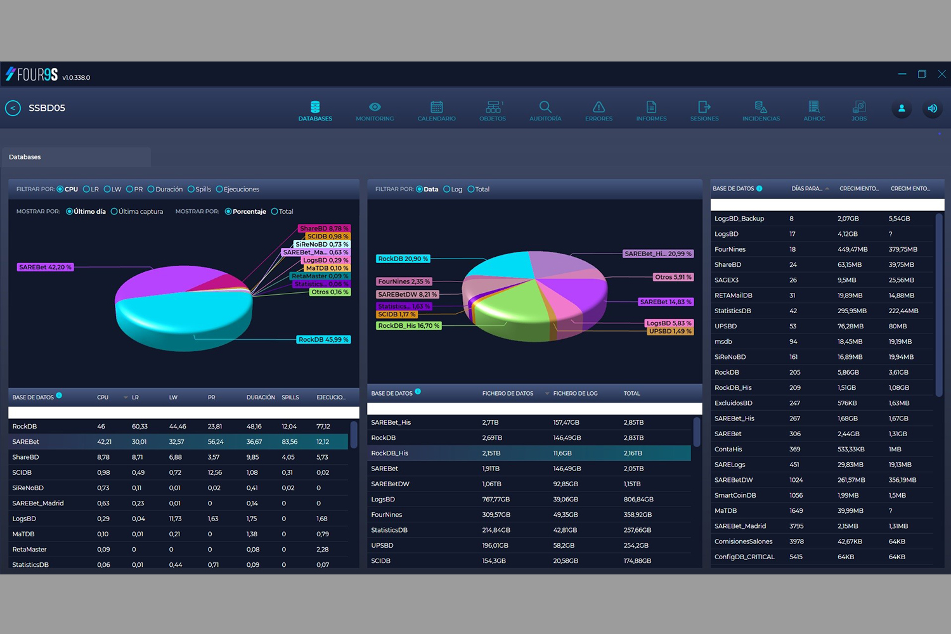Sort by TOTAL column in storage table
Image resolution: width=951 pixels, height=634 pixels.
pyautogui.click(x=631, y=394)
